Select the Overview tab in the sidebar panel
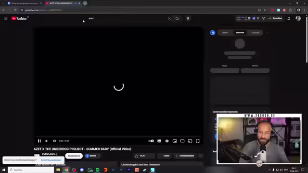Image resolution: width=308 pixels, height=173 pixels. point(240,33)
